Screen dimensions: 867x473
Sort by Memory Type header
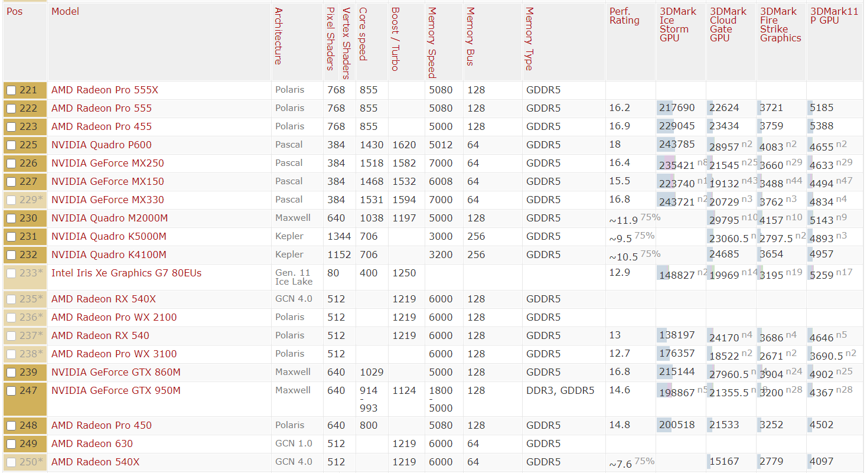530,39
